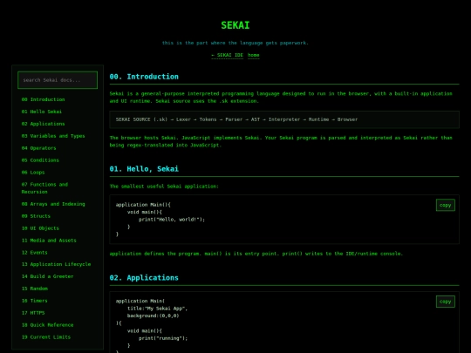Open 00 Introduction in sidebar
471x353 pixels.
coord(43,99)
